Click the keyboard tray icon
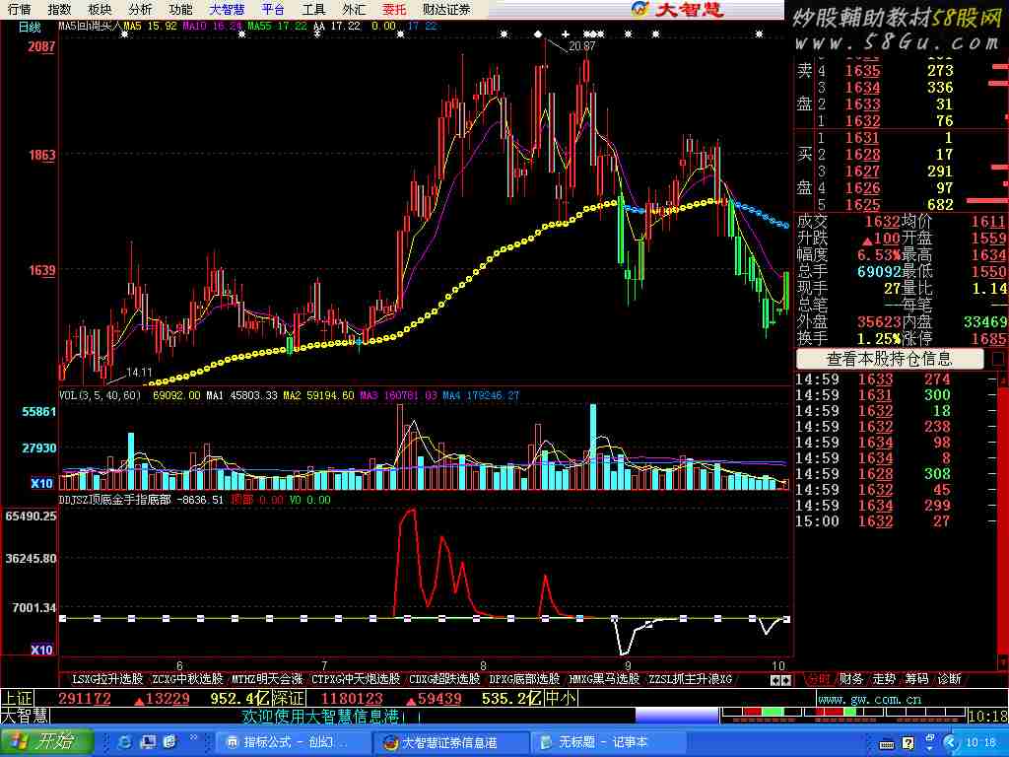This screenshot has width=1009, height=757. [887, 743]
